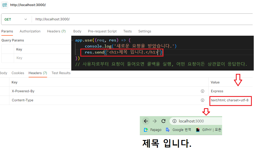Select the response Body tab

tap(3, 73)
